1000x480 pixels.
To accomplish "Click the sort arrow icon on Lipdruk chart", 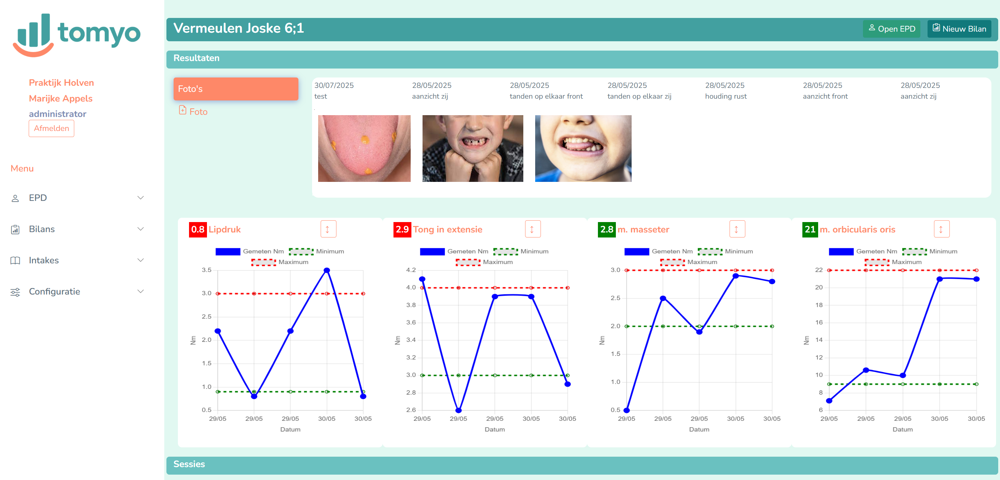I will (328, 229).
